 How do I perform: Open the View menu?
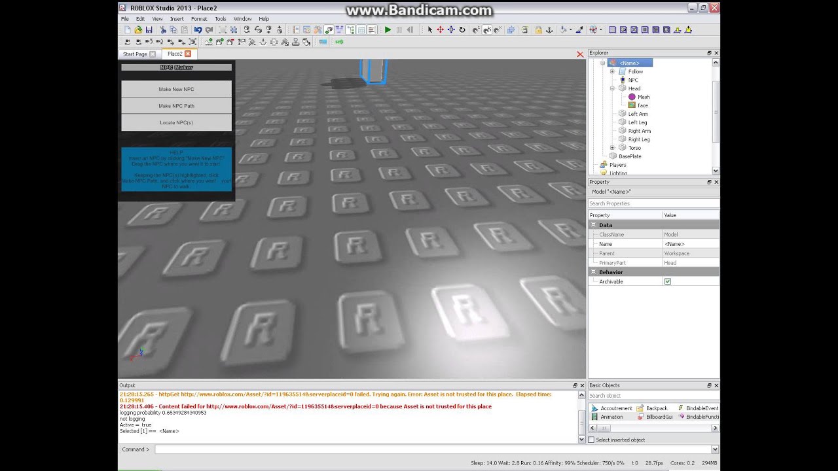(157, 19)
